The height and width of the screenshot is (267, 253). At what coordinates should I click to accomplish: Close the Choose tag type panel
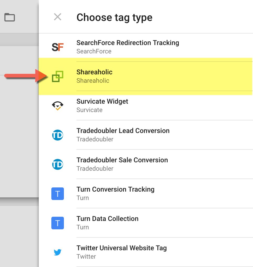tap(58, 17)
